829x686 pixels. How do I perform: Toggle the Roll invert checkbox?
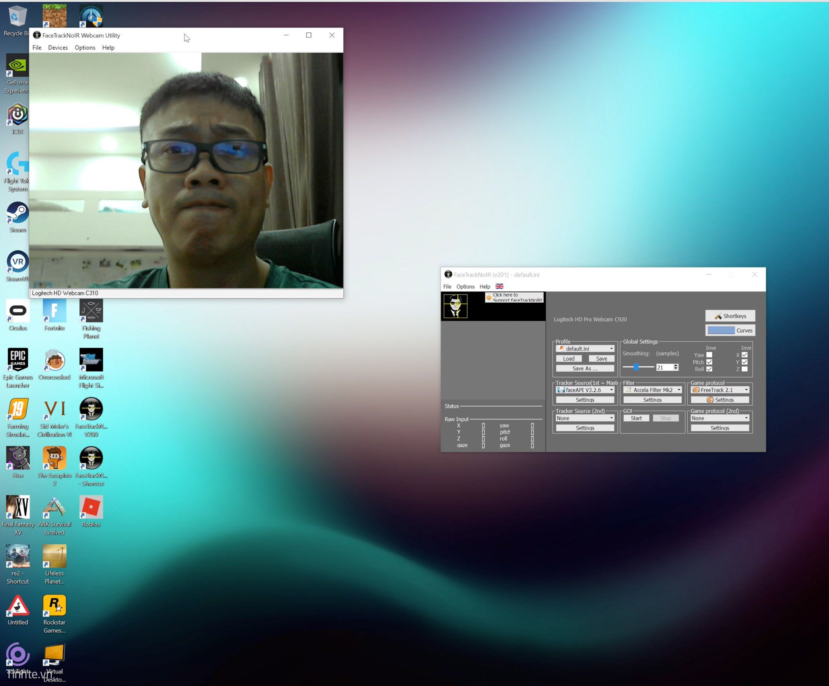click(x=709, y=369)
